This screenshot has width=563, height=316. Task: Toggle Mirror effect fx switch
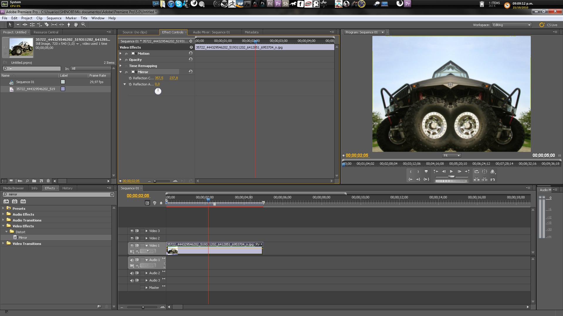pos(126,72)
